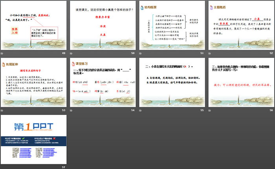Click the 结构梳理 heading icon on slide 51
This screenshot has height=169, width=275.
coord(142,7)
